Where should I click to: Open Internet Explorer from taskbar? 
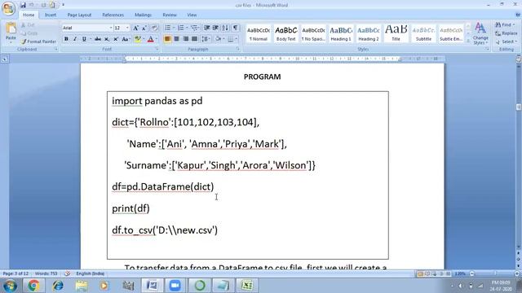click(58, 286)
